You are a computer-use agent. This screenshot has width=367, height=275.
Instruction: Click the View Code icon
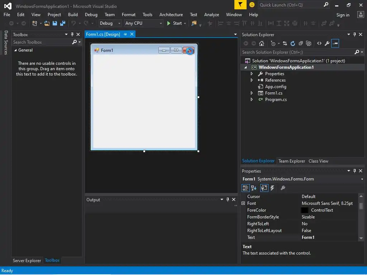[x=319, y=43]
